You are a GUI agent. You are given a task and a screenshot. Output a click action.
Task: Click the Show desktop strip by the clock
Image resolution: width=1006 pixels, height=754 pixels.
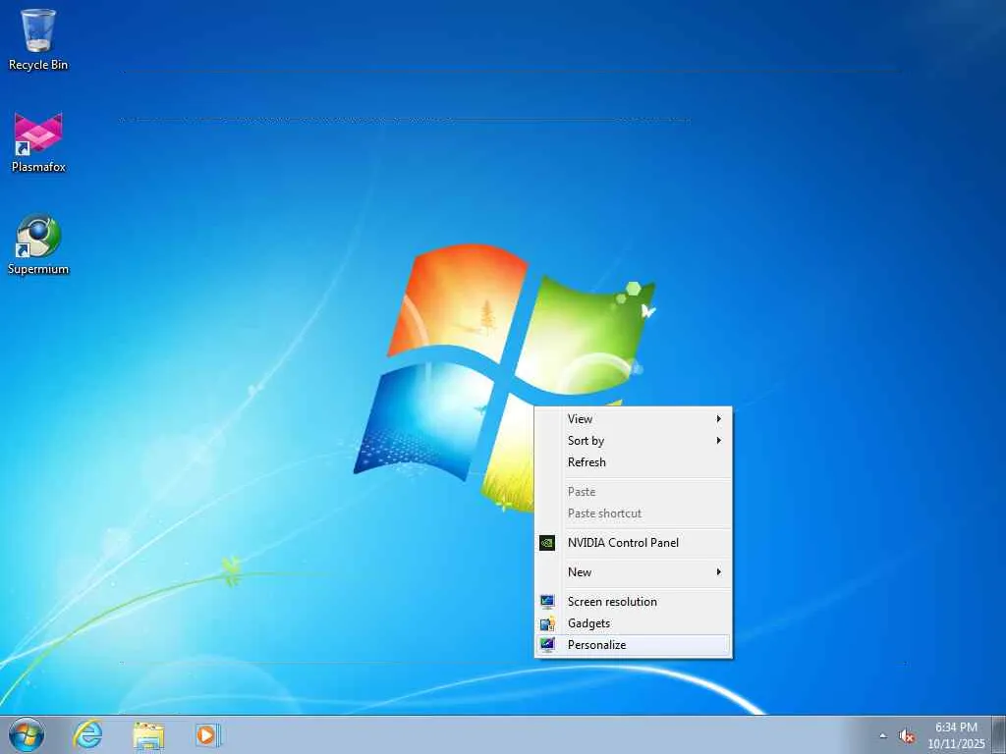998,735
